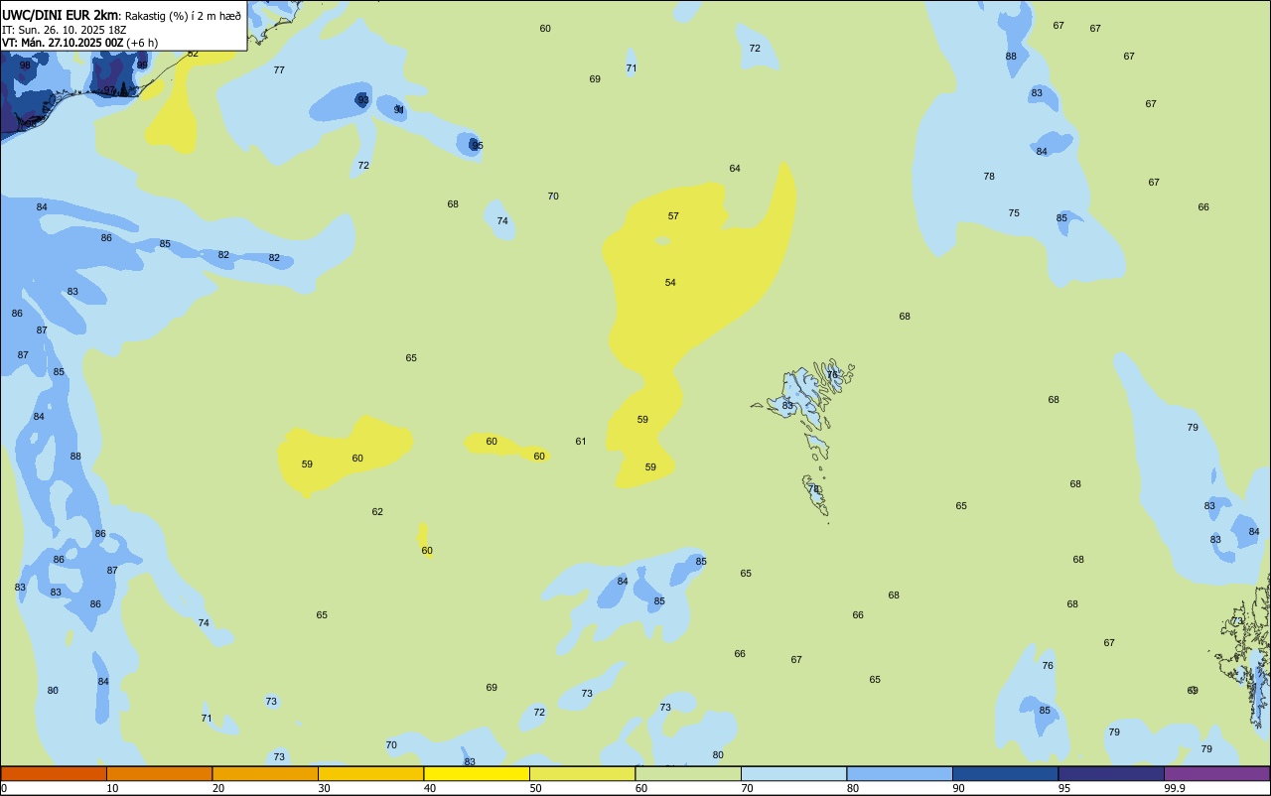This screenshot has width=1271, height=796.
Task: Click the 30–40 legend color swatch
Action: coord(371,773)
